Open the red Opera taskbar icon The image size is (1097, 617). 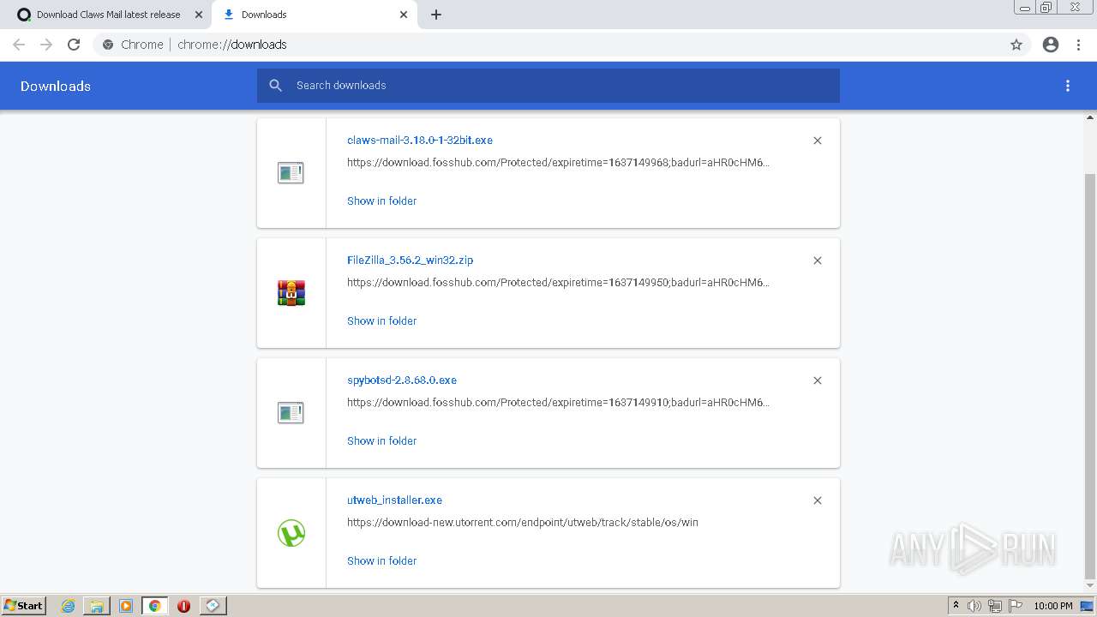pyautogui.click(x=183, y=606)
